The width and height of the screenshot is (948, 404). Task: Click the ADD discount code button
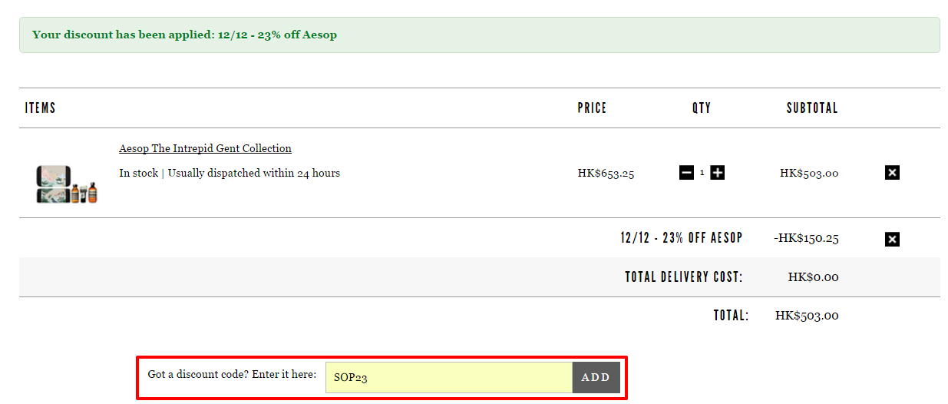point(596,378)
